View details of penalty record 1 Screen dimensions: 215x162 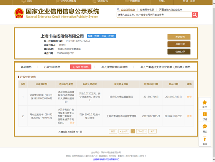click(189, 97)
